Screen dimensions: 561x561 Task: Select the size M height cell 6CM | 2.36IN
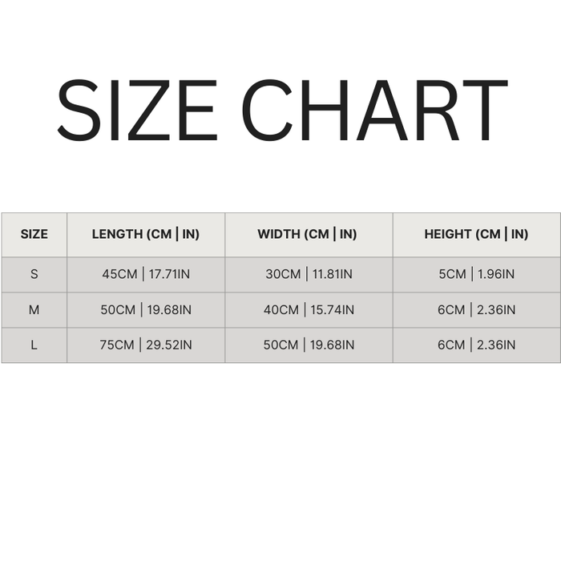476,309
